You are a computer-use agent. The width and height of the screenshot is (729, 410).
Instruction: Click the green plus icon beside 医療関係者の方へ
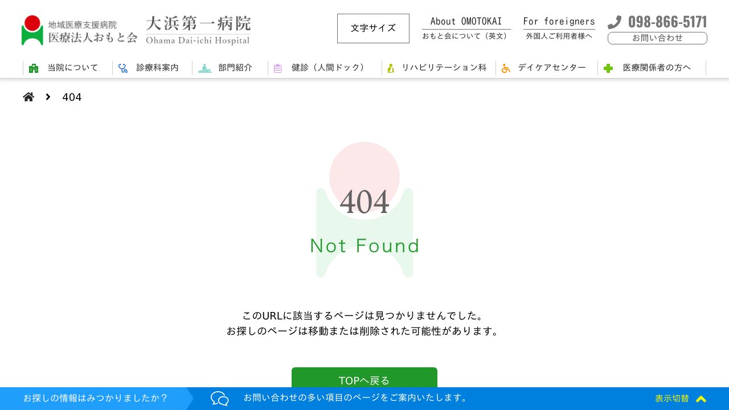(608, 68)
